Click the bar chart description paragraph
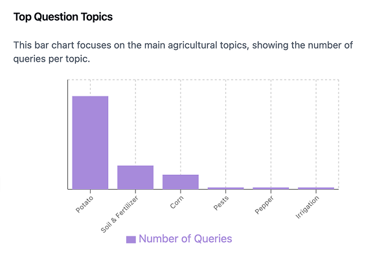 click(x=183, y=52)
